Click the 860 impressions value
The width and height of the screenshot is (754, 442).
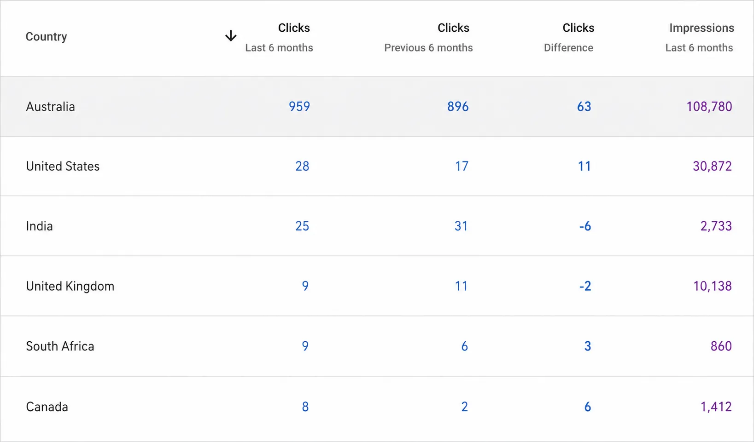point(721,346)
